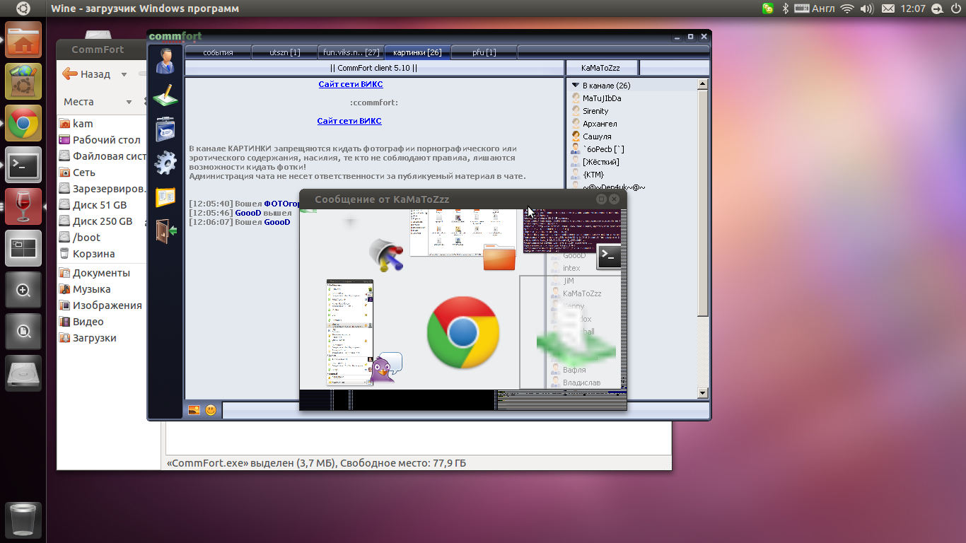This screenshot has width=966, height=543.
Task: Select user "Сашуля" in the channel list
Action: [x=597, y=136]
